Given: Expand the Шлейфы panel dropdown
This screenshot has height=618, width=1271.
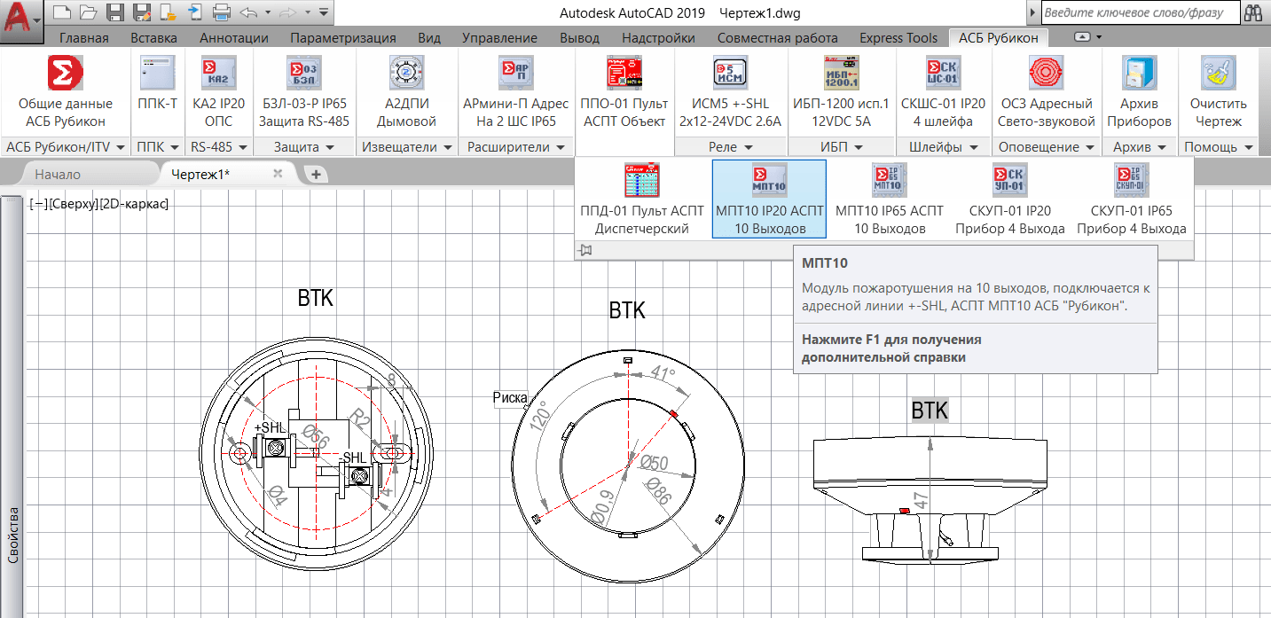Looking at the screenshot, I should tap(943, 147).
